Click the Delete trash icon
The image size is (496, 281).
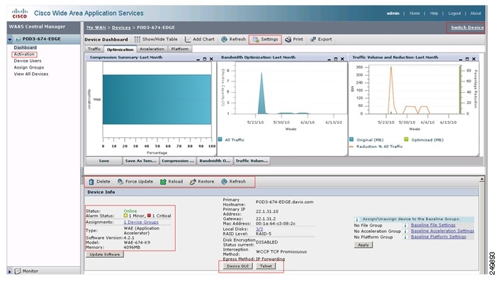[91, 182]
